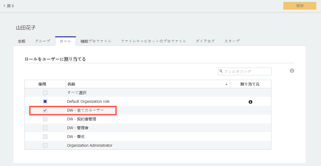Switch to the ダイアログ tab
321x166 pixels.
(205, 41)
